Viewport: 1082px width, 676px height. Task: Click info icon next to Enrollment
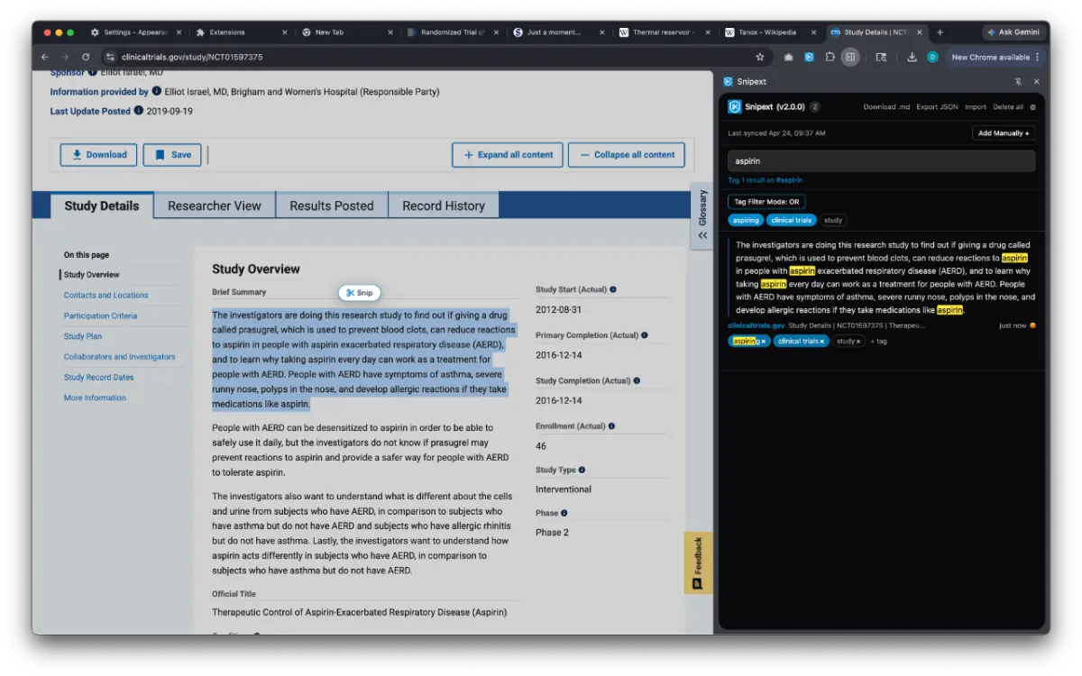pyautogui.click(x=611, y=425)
